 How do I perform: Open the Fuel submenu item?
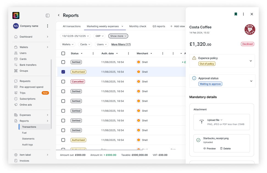24,133
